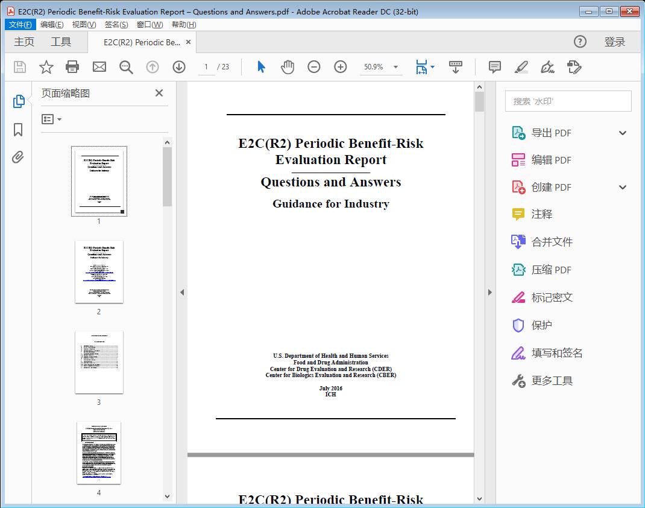Screen dimensions: 645x508
Task: Open the 文件 menu
Action: tap(20, 24)
